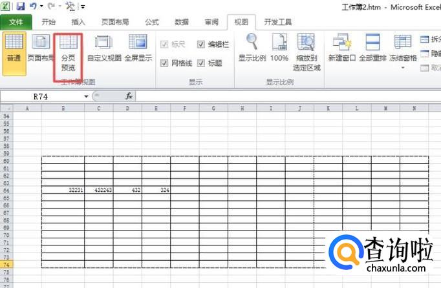Switch to the Insert (插入) tab

[78, 22]
